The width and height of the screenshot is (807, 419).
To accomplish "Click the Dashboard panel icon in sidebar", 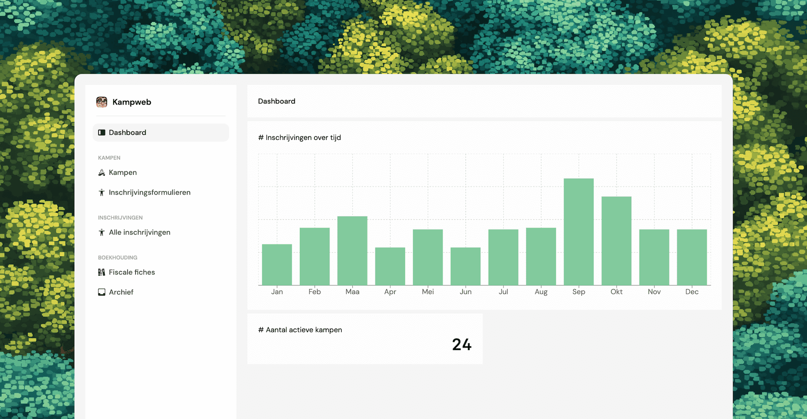I will click(102, 133).
